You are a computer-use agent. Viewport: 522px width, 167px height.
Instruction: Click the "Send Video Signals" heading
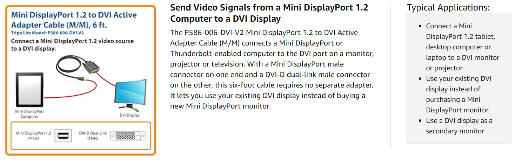(x=269, y=13)
